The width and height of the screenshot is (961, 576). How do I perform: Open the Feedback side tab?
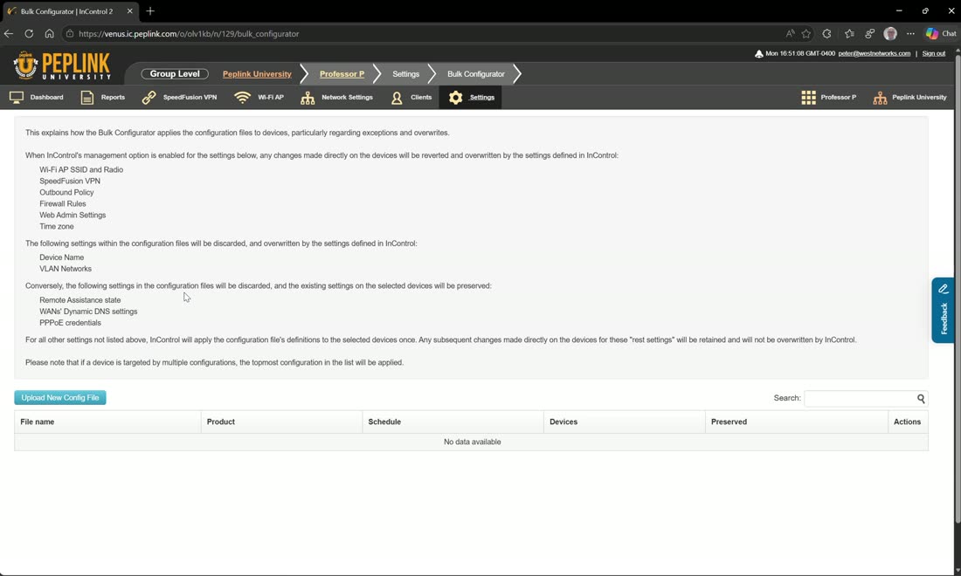[944, 311]
